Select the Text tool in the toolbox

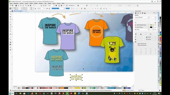pyautogui.click(x=10, y=34)
